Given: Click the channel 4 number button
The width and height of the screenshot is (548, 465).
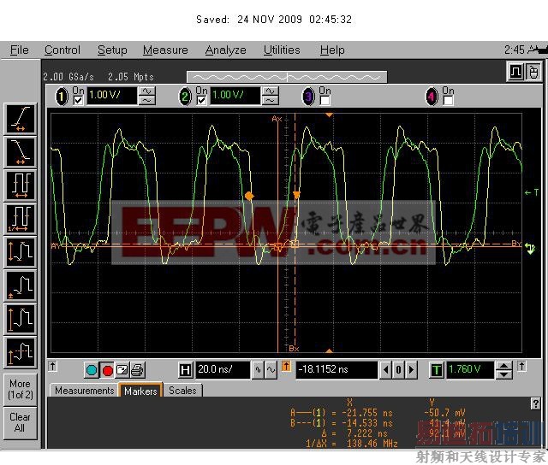Looking at the screenshot, I should point(432,97).
